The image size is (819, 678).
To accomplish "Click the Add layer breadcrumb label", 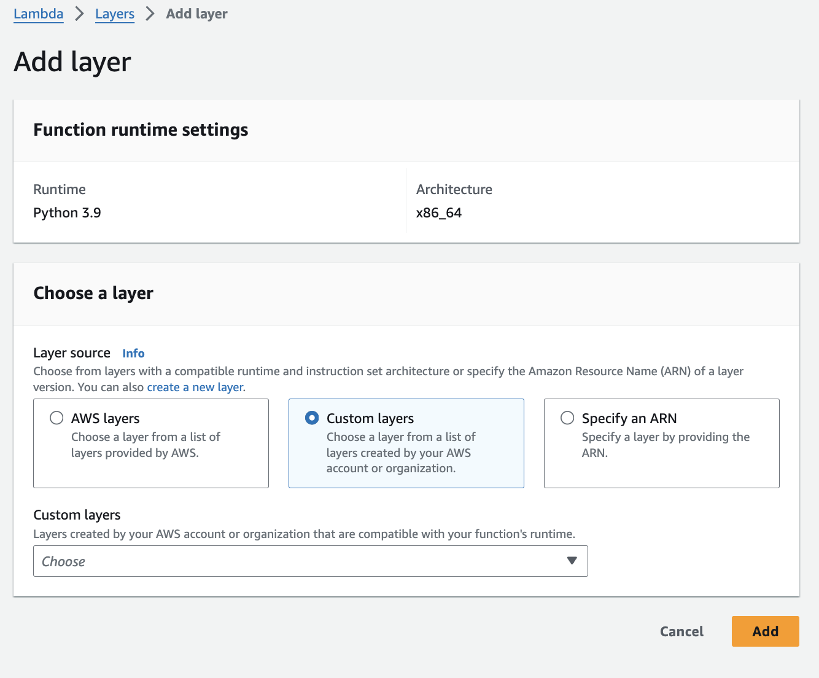I will 196,14.
